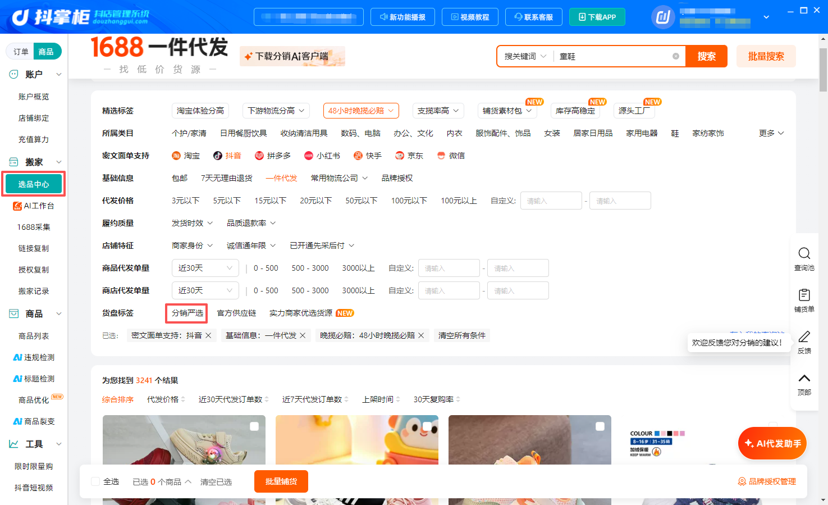The image size is (828, 505).
Task: Click the vertical scrollbar thumb
Action: point(824,70)
